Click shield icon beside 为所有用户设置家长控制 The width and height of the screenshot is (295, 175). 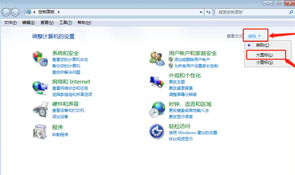171,66
